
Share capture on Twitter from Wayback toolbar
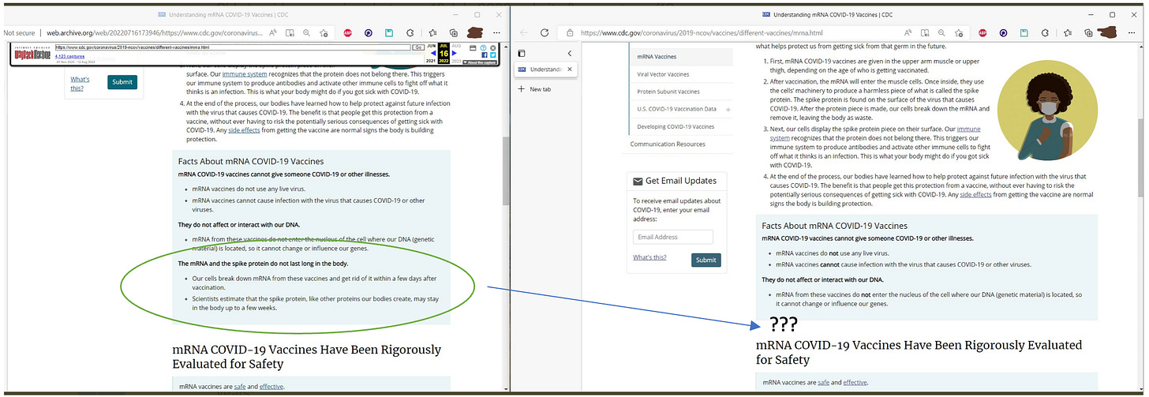(492, 55)
